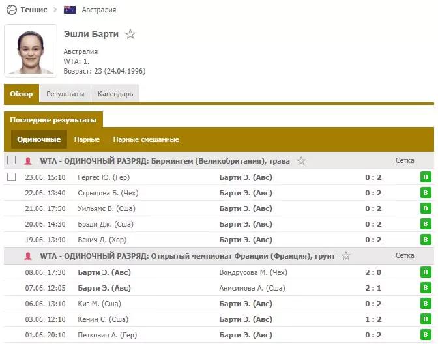Click green В badge for Петкович match
This screenshot has width=438, height=344.
426,335
